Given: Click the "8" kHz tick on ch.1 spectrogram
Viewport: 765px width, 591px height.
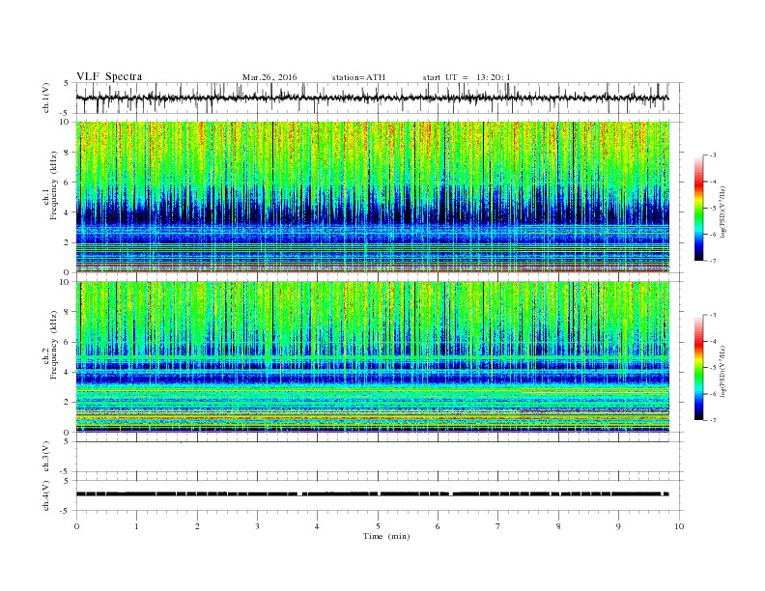Looking at the screenshot, I should [x=68, y=153].
